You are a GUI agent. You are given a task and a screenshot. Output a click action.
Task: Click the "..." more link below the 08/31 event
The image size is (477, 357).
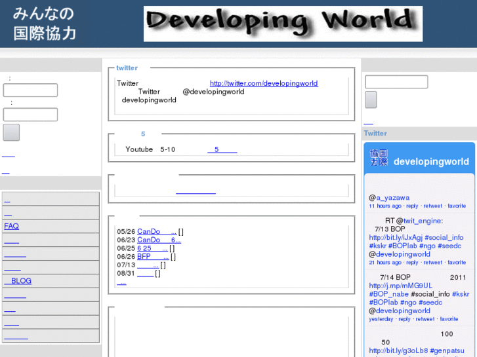click(121, 282)
